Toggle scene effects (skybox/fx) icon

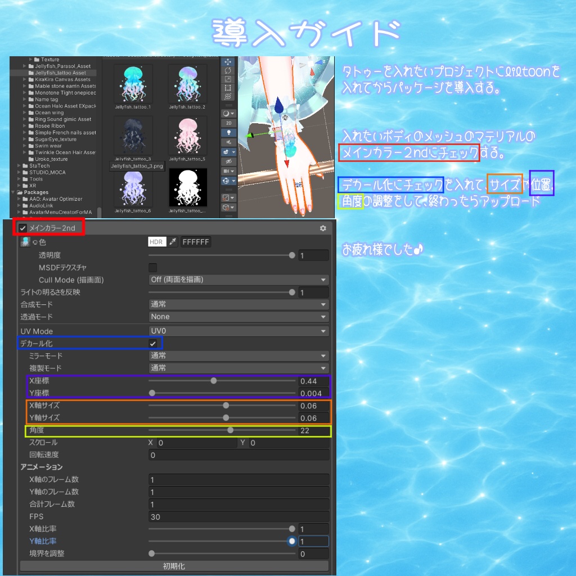pos(226,152)
